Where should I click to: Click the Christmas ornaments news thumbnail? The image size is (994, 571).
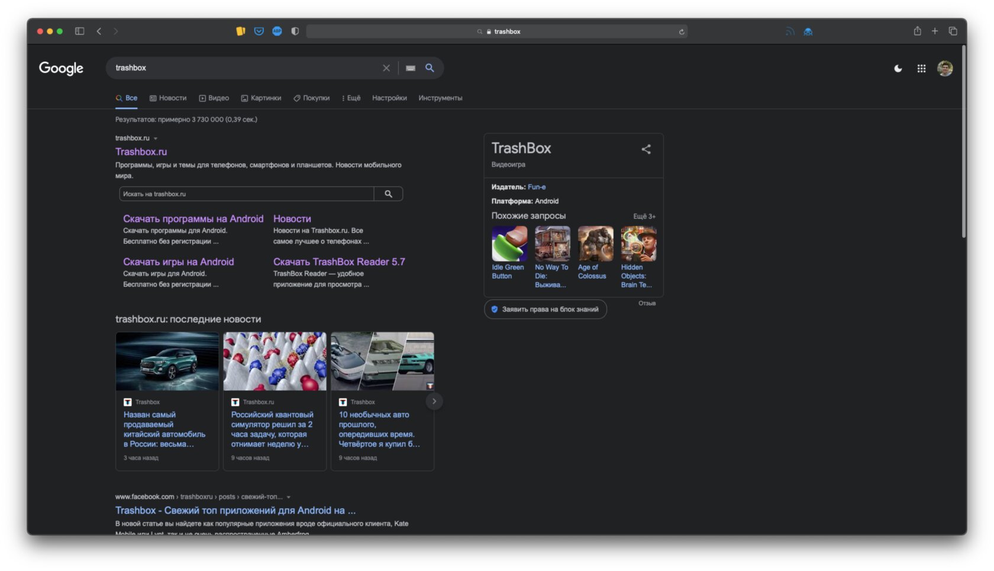click(x=275, y=361)
